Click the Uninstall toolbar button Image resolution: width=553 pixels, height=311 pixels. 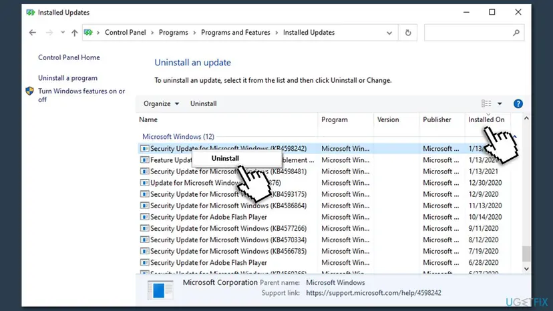[204, 103]
